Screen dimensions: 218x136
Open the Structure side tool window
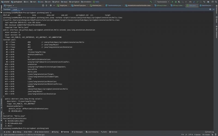click(x=1, y=103)
